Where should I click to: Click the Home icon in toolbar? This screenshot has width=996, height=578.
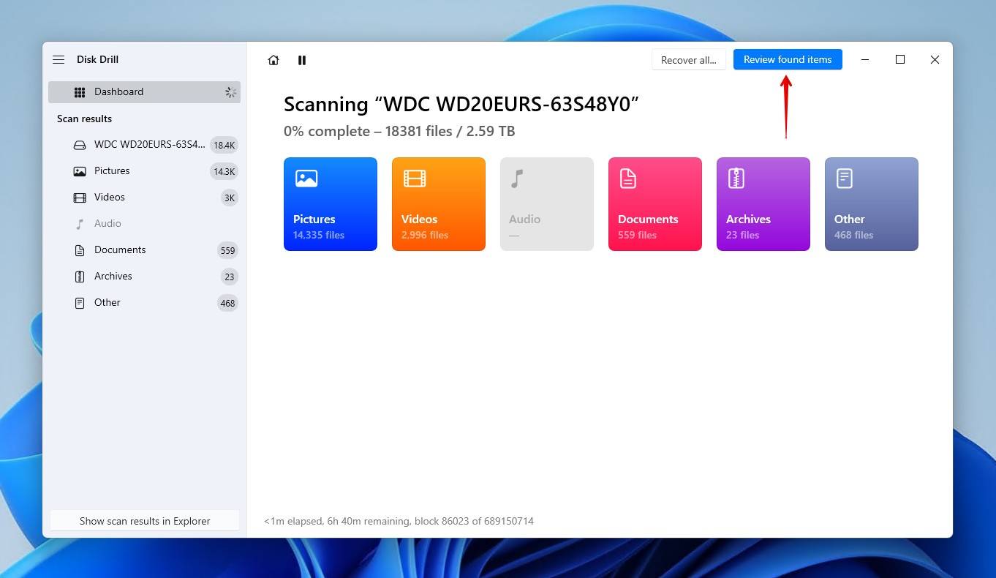(273, 60)
